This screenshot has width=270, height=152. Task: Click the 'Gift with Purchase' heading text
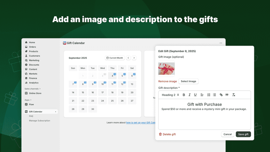(204, 104)
